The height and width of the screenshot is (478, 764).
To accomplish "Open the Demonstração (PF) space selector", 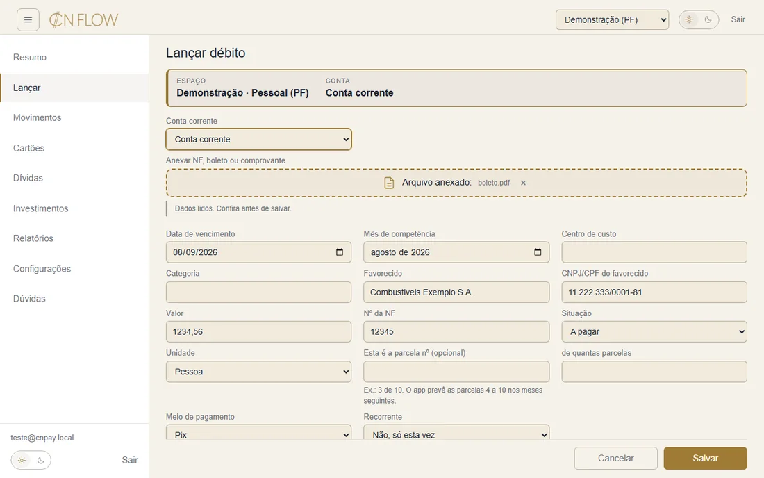I will click(x=612, y=20).
